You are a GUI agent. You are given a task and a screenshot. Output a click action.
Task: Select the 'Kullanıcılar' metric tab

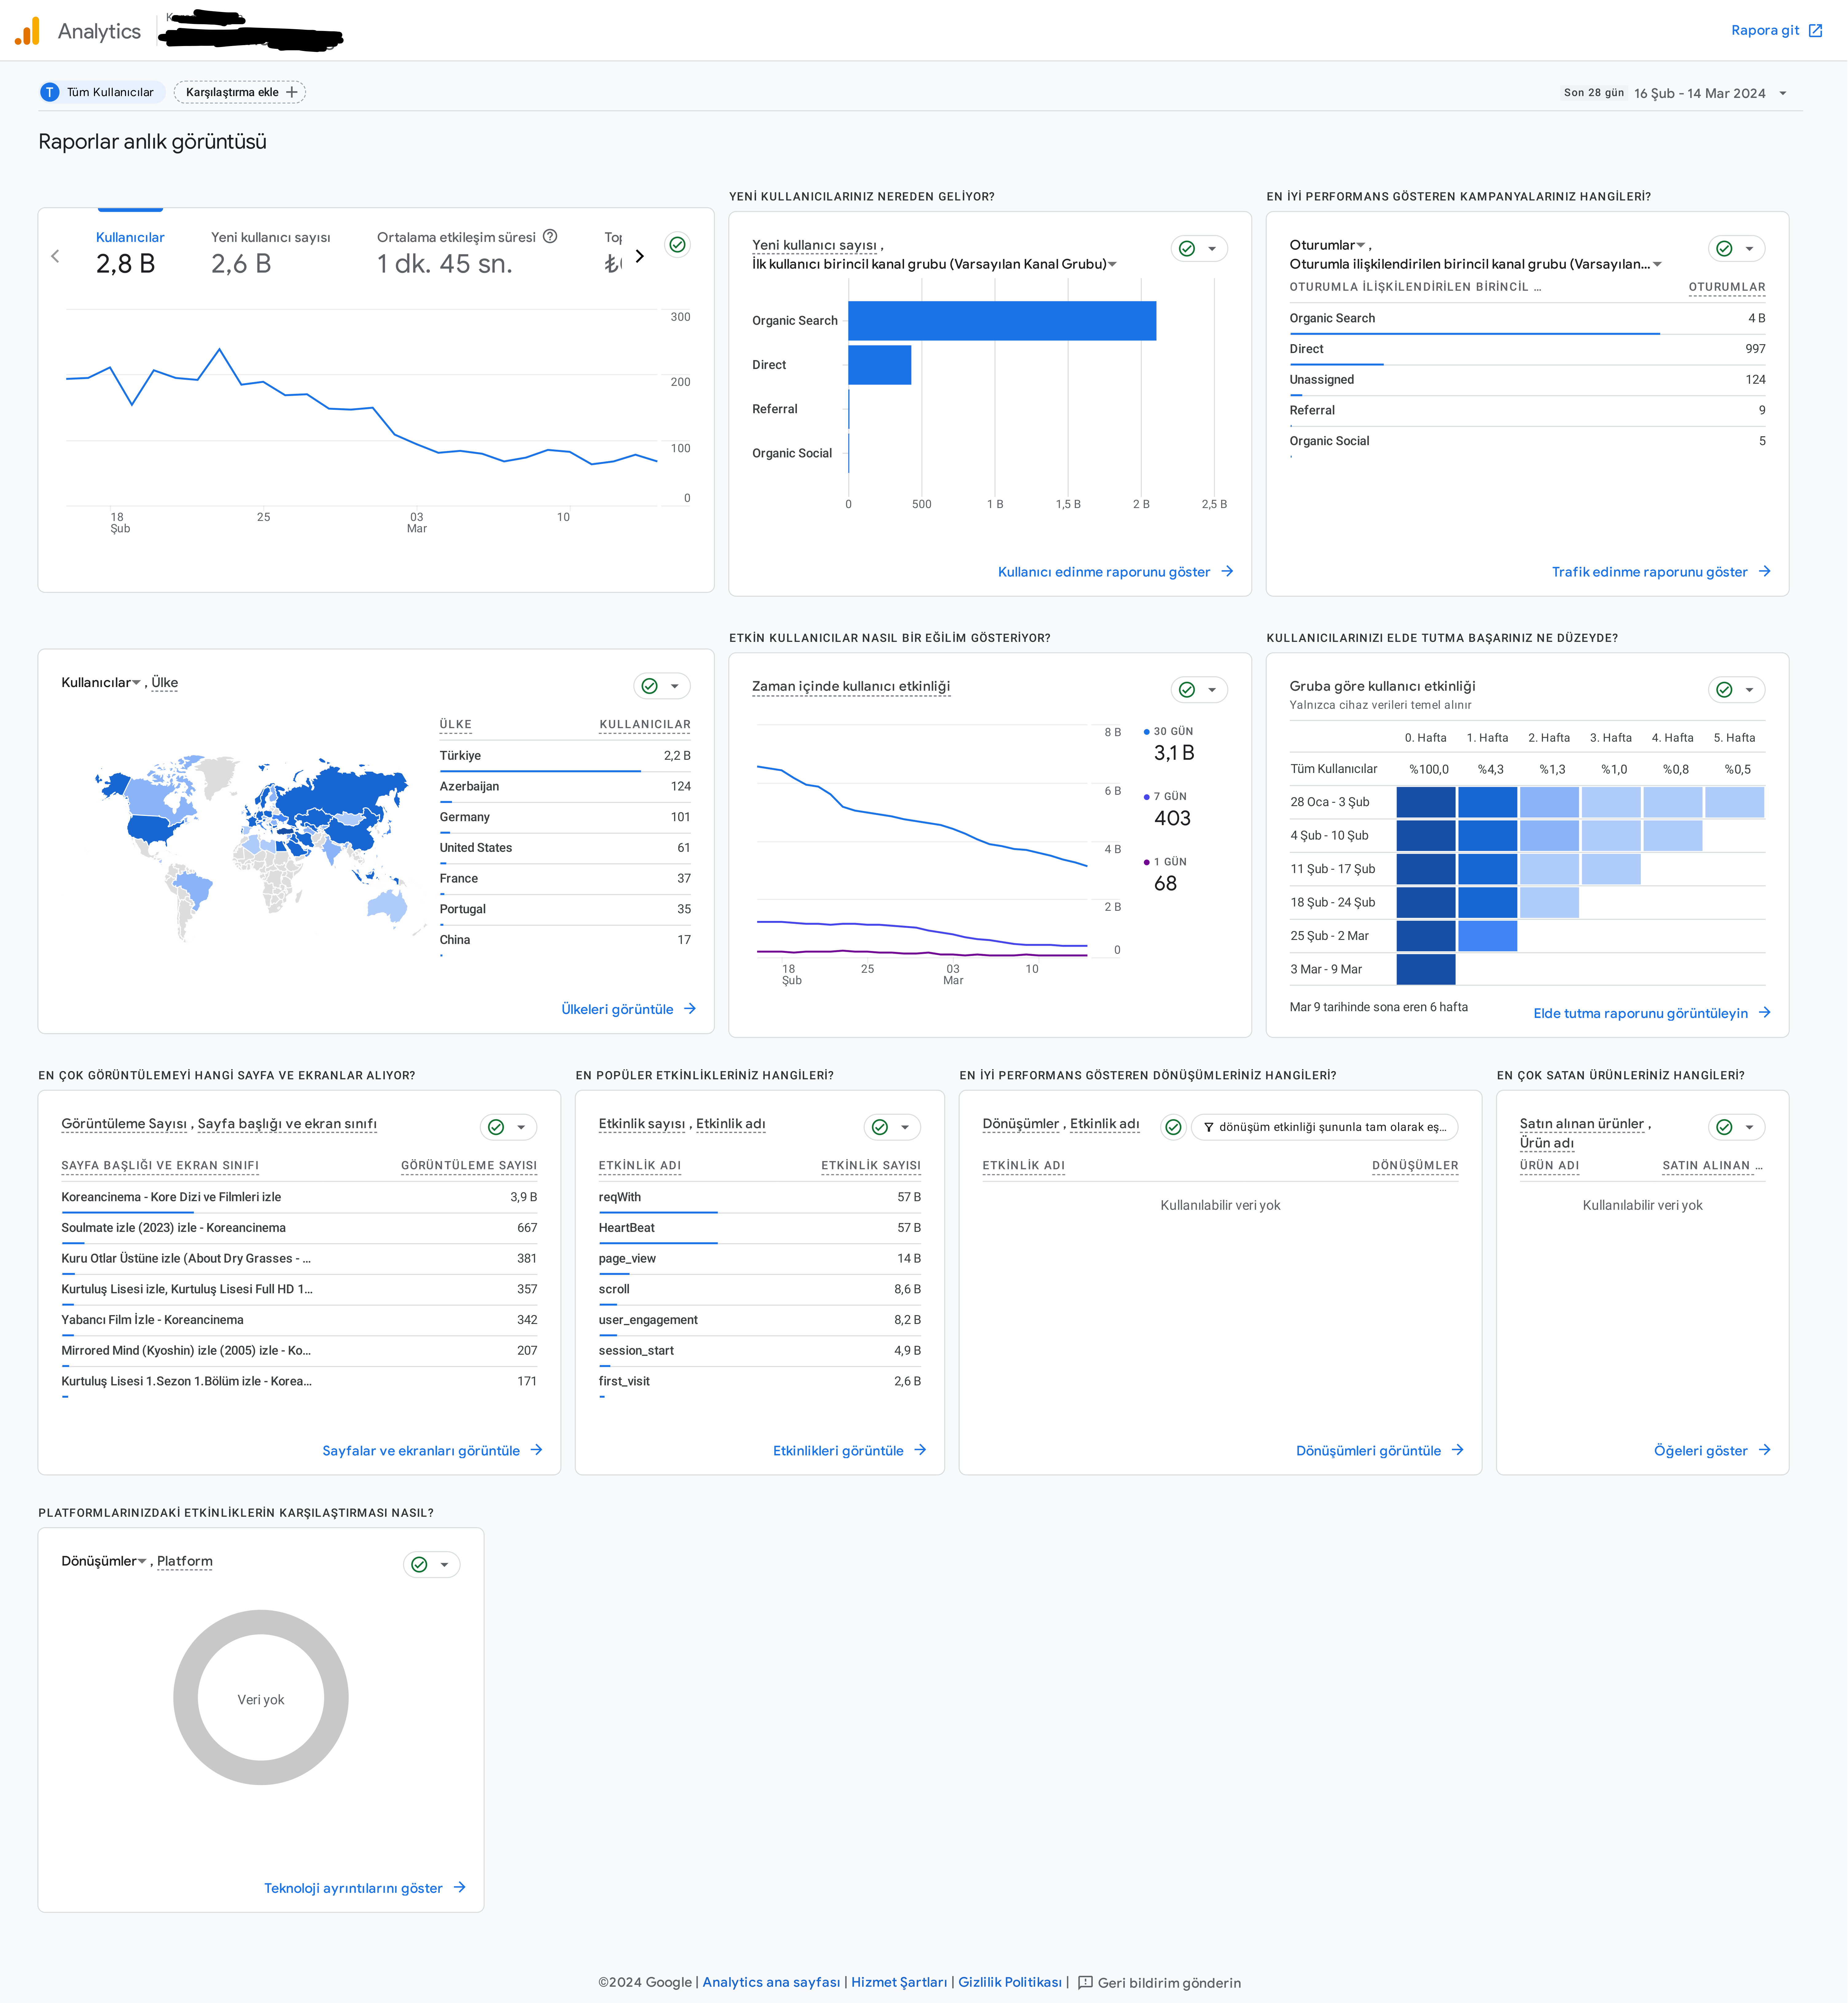coord(130,253)
